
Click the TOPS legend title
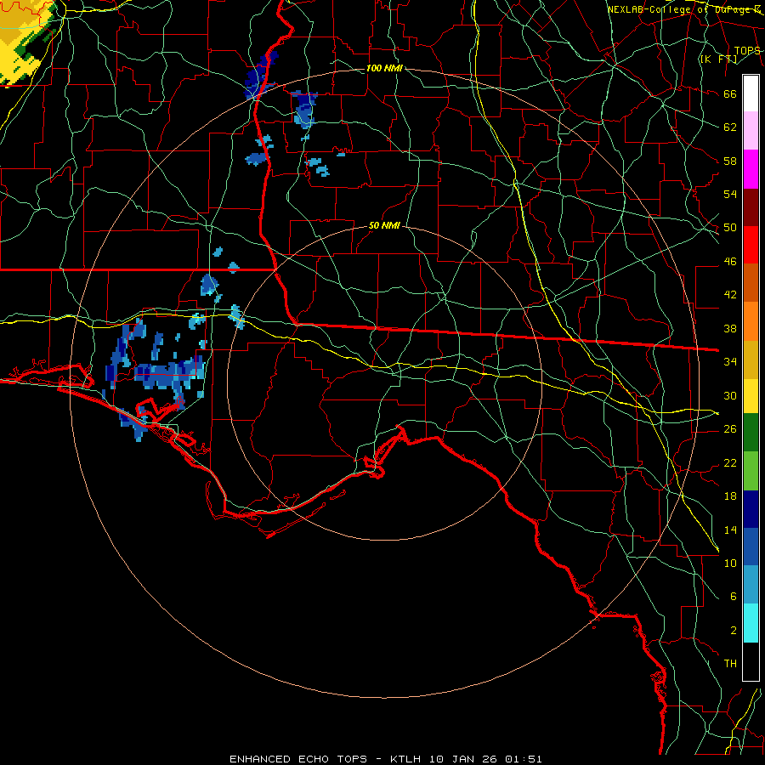[747, 51]
